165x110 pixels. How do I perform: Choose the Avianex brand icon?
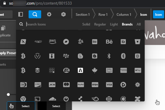23,42
